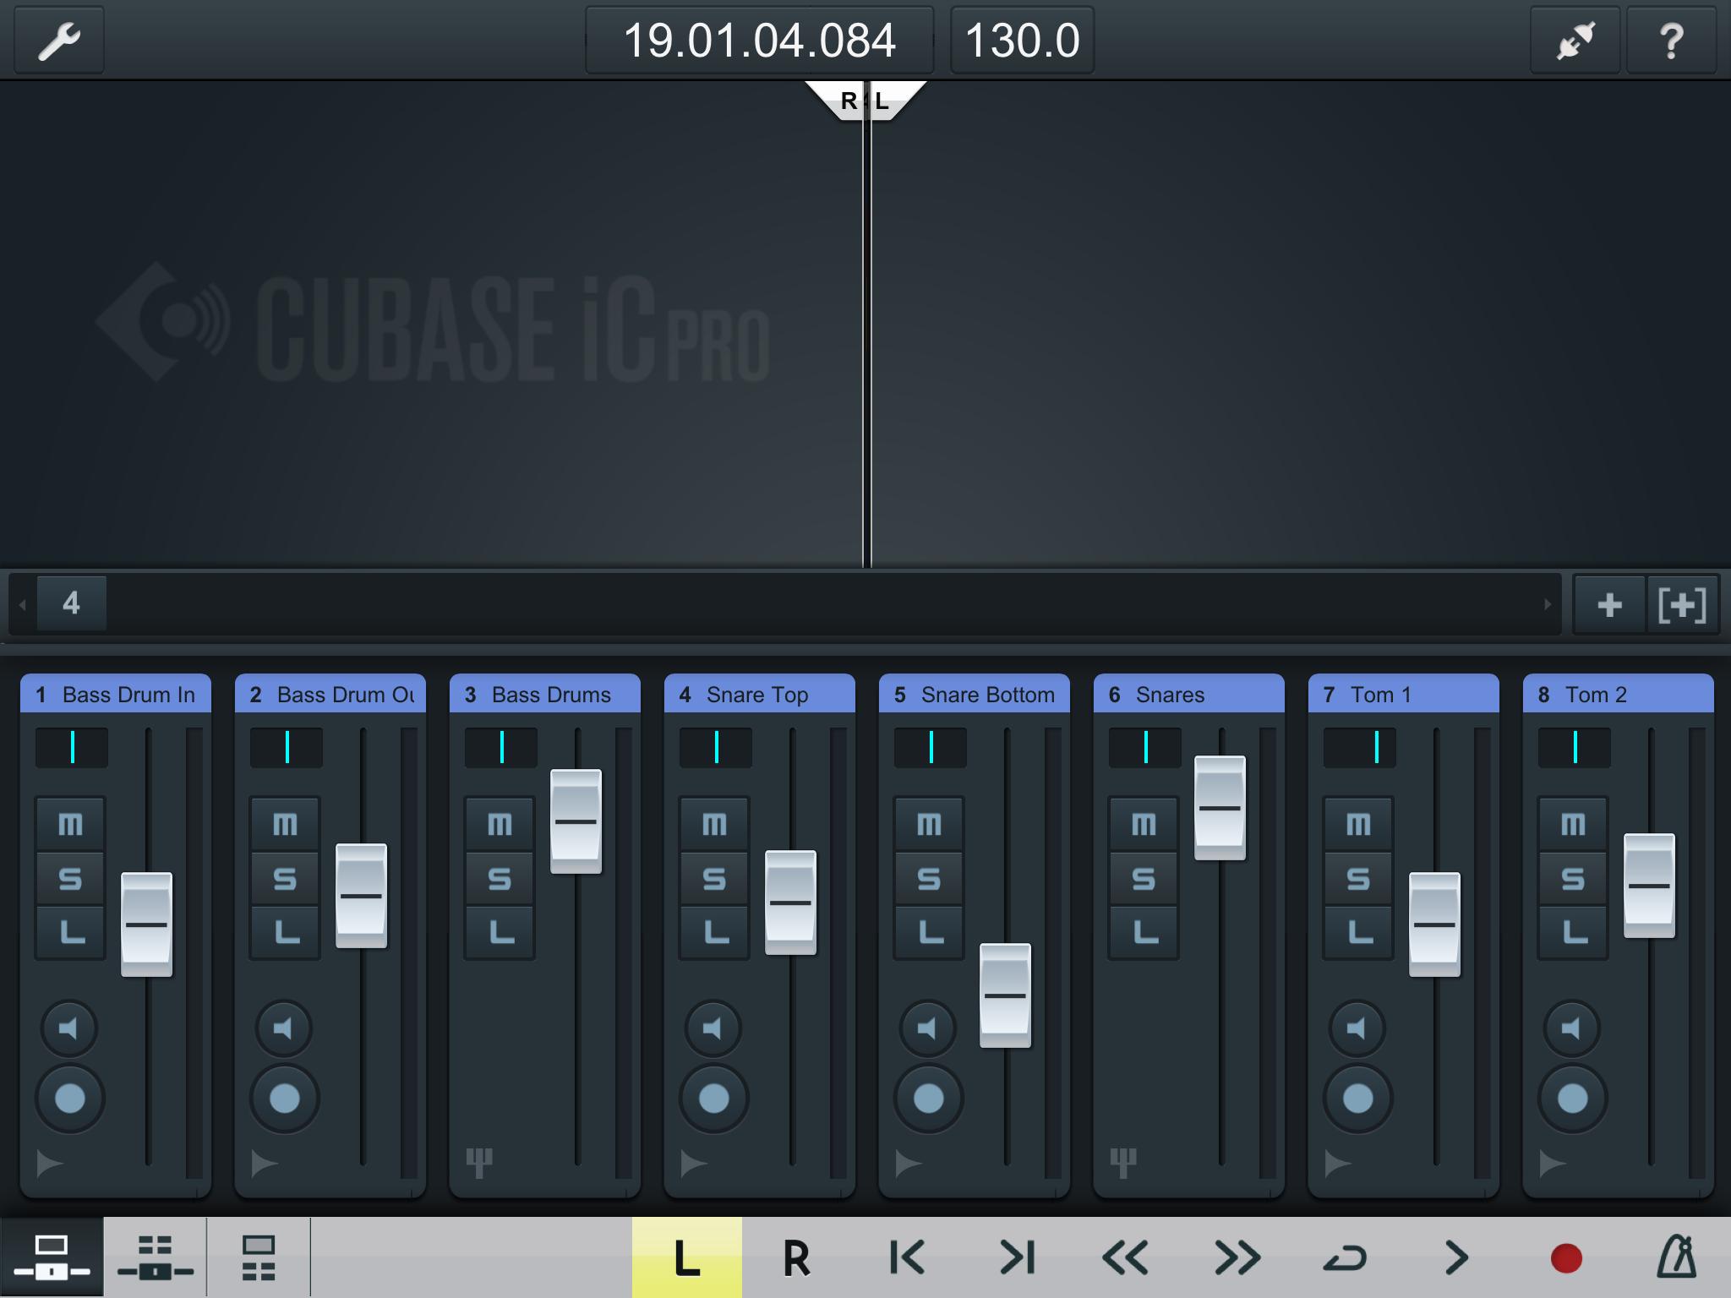Click the audio track icon on Tom 1

coord(1337,1164)
